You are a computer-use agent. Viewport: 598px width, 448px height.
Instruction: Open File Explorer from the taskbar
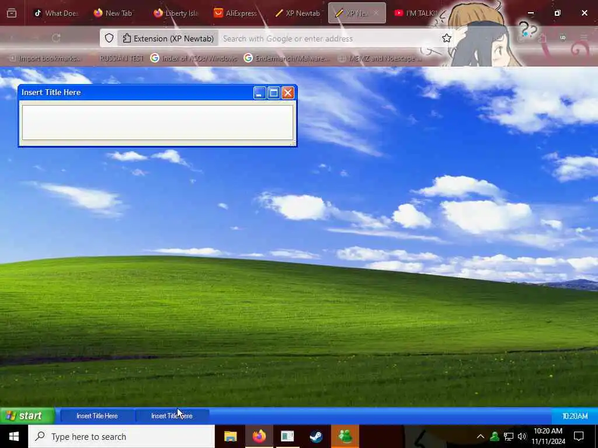tap(230, 436)
